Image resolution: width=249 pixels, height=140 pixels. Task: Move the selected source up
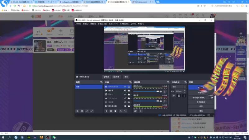(x=121, y=111)
